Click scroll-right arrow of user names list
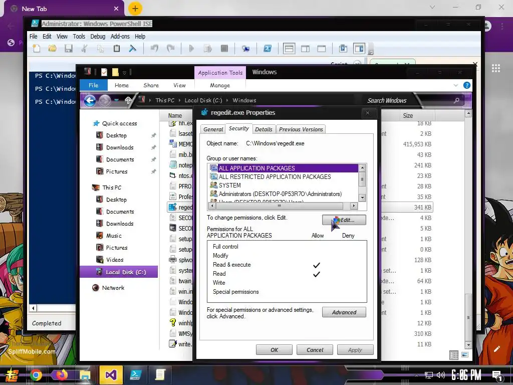The height and width of the screenshot is (385, 513). coord(354,206)
